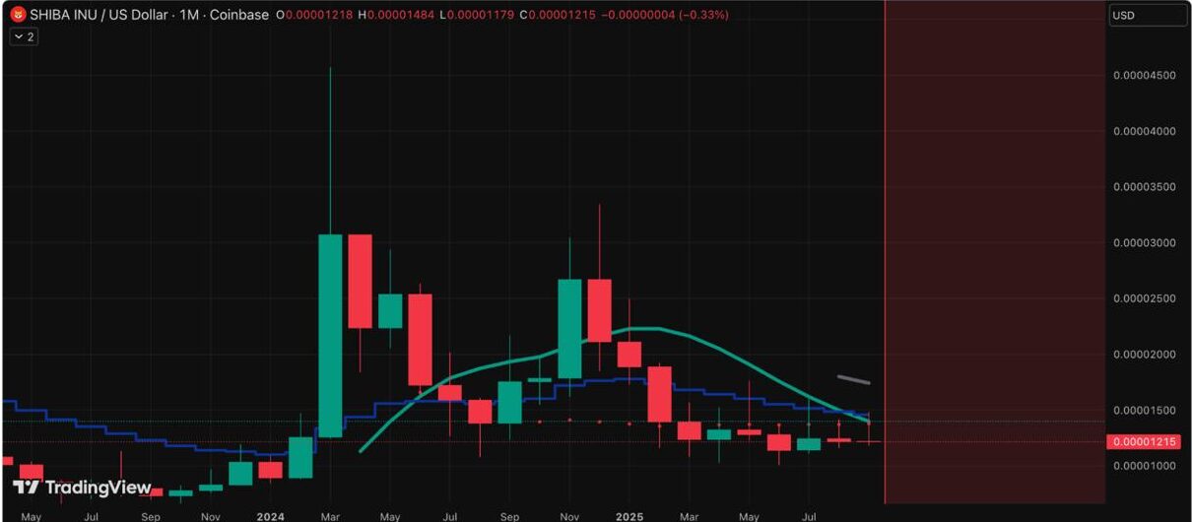This screenshot has height=522, width=1192.
Task: Select the red December 2024 candle body
Action: pos(599,310)
